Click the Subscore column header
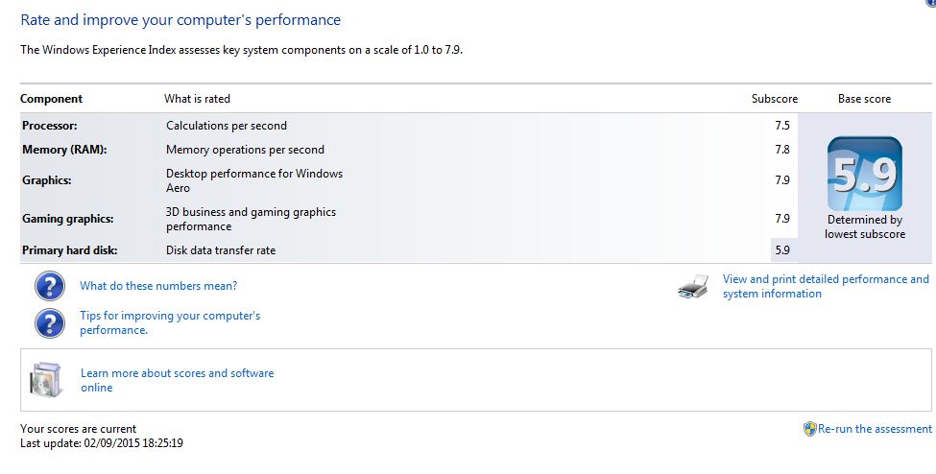 click(774, 99)
